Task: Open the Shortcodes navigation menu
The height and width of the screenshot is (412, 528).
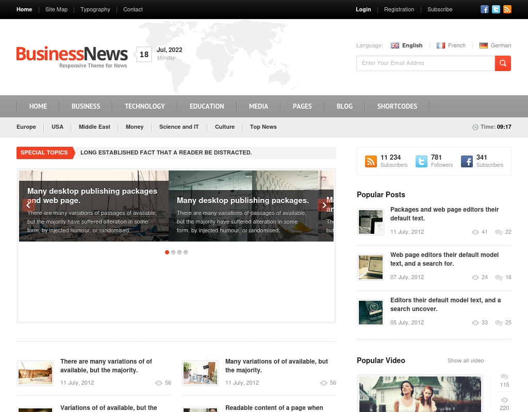Action: click(x=397, y=106)
